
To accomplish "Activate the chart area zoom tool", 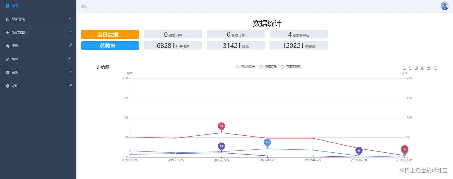I will click(404, 68).
